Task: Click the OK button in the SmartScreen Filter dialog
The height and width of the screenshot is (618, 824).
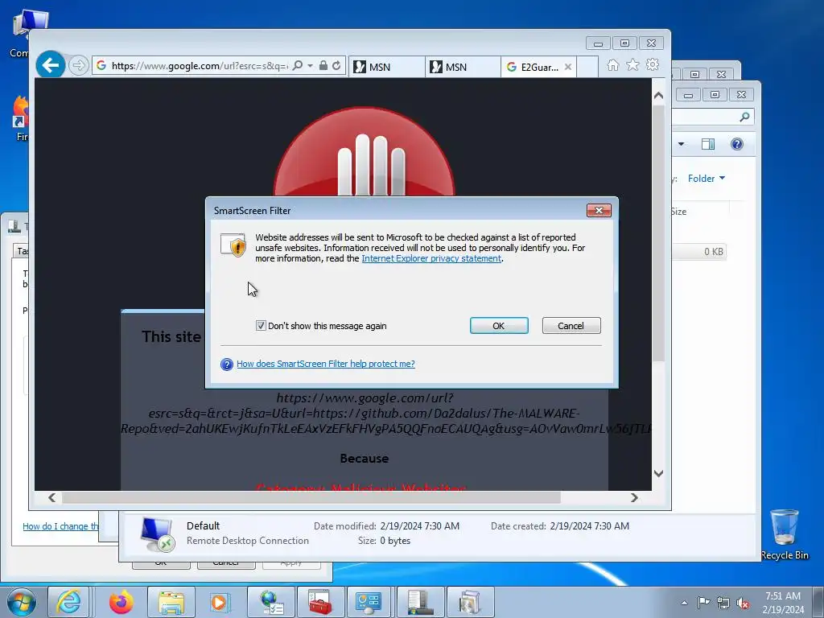Action: tap(499, 326)
